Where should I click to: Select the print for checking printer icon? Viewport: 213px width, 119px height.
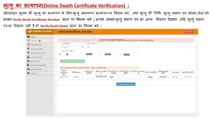28,61
